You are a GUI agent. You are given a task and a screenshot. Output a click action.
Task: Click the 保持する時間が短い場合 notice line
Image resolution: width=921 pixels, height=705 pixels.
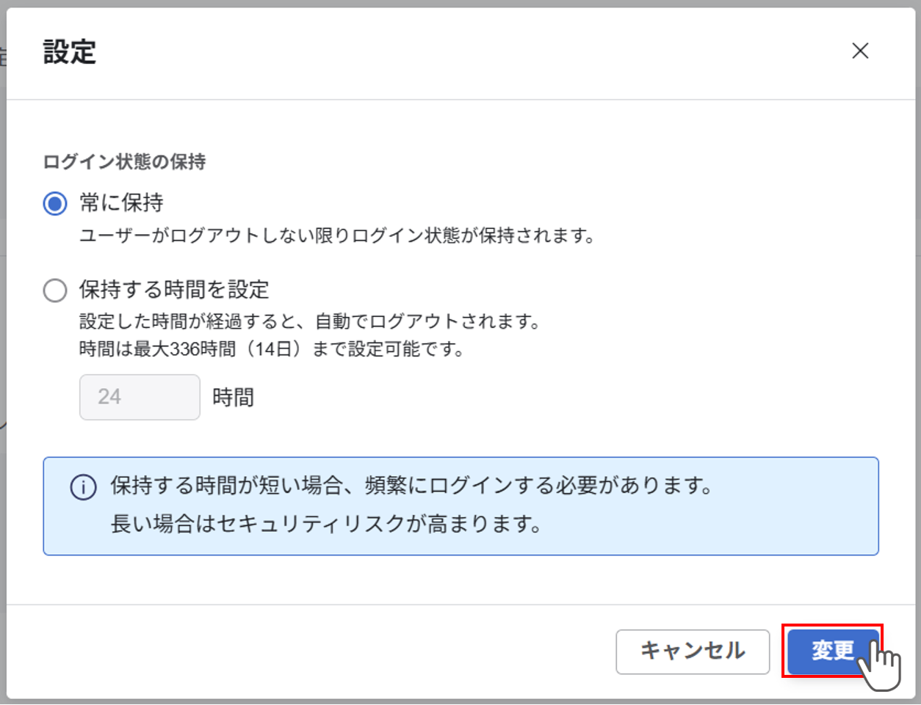point(411,486)
